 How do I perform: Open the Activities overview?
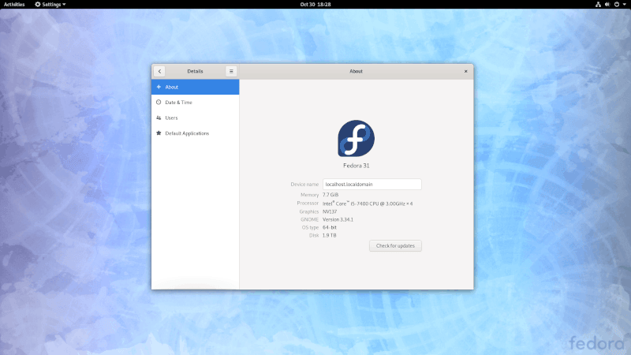point(14,4)
